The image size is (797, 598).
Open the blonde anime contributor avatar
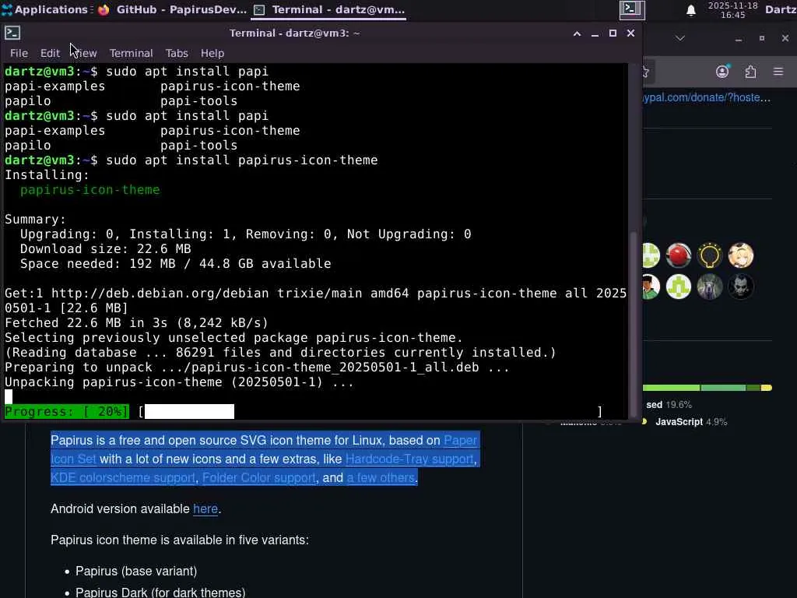click(x=741, y=255)
